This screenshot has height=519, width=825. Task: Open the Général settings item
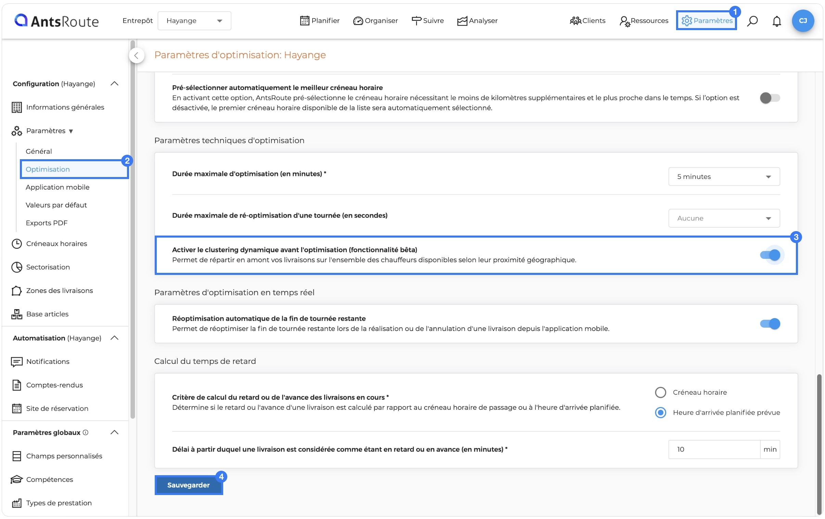(39, 151)
